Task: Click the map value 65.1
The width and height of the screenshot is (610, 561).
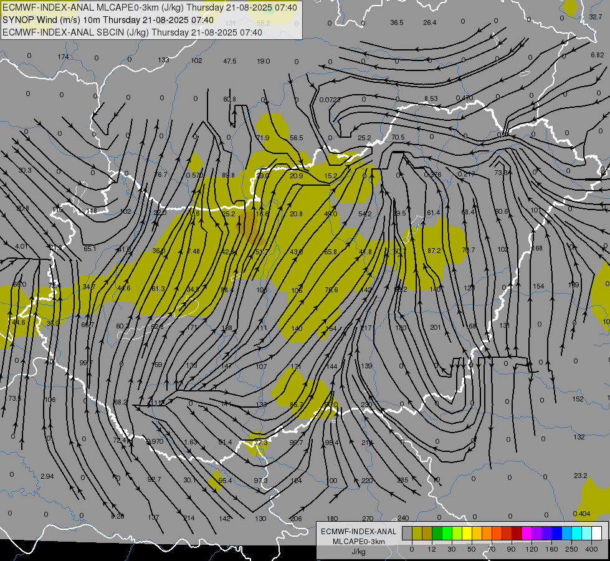Action: click(90, 248)
